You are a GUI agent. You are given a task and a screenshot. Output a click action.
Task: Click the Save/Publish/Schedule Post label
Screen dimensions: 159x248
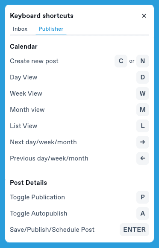pyautogui.click(x=52, y=230)
